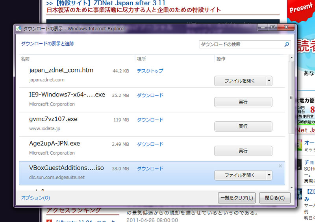Open the ダウンロードの表示と追跡 link
The width and height of the screenshot is (315, 222).
tap(47, 44)
